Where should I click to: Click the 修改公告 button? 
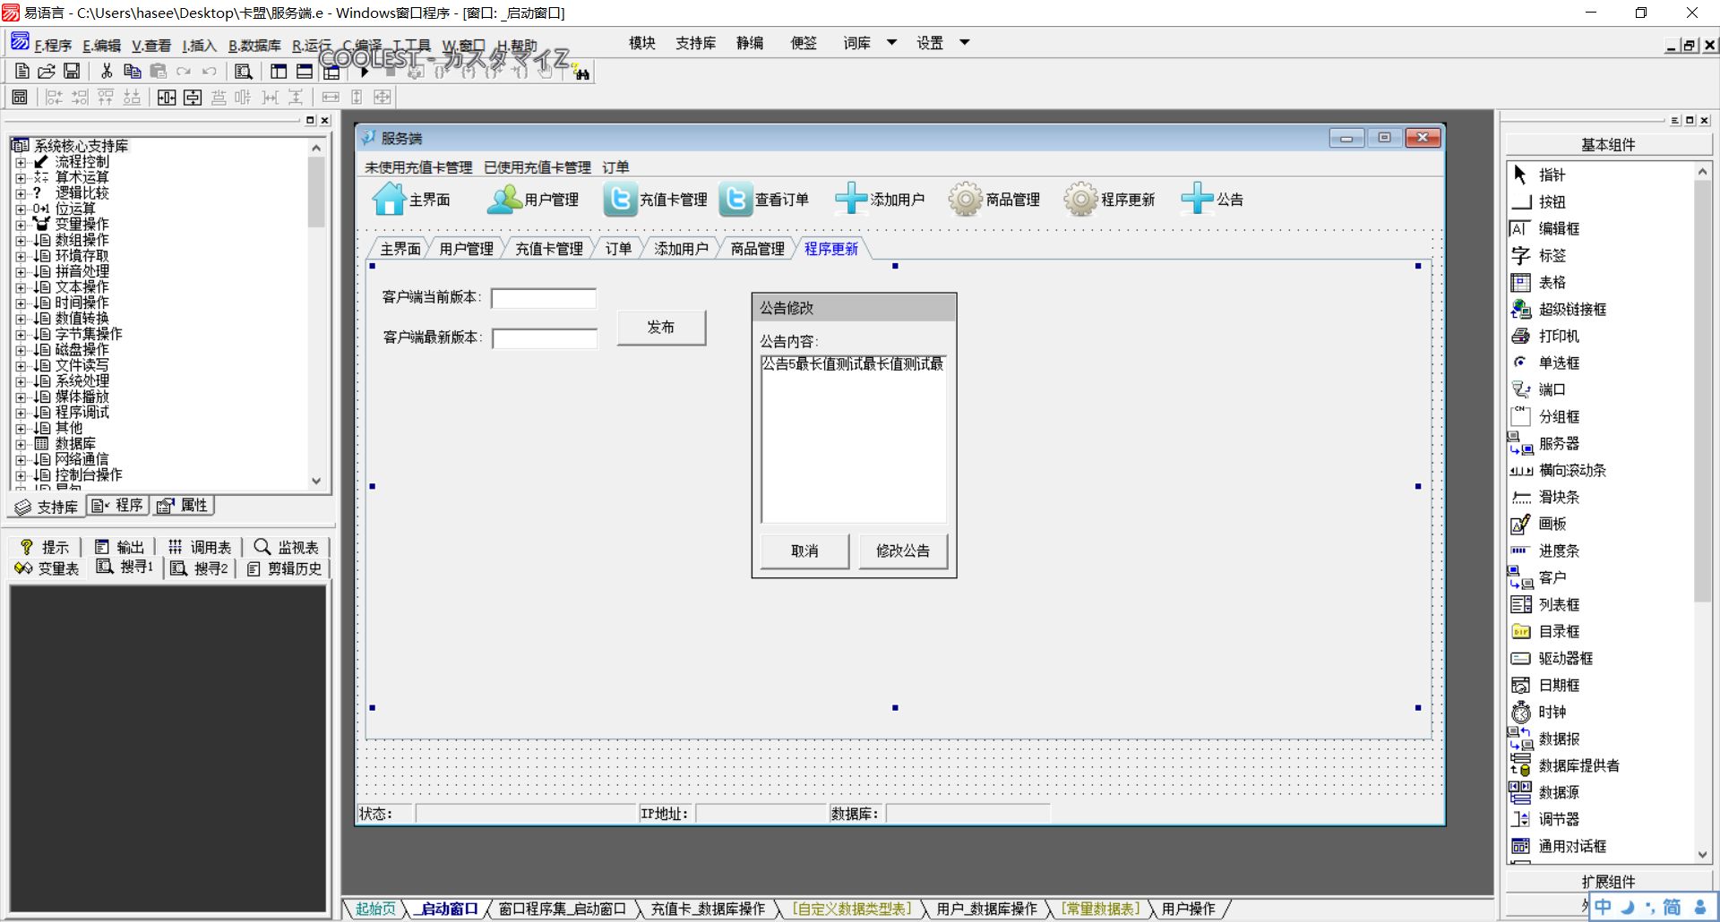pyautogui.click(x=903, y=551)
